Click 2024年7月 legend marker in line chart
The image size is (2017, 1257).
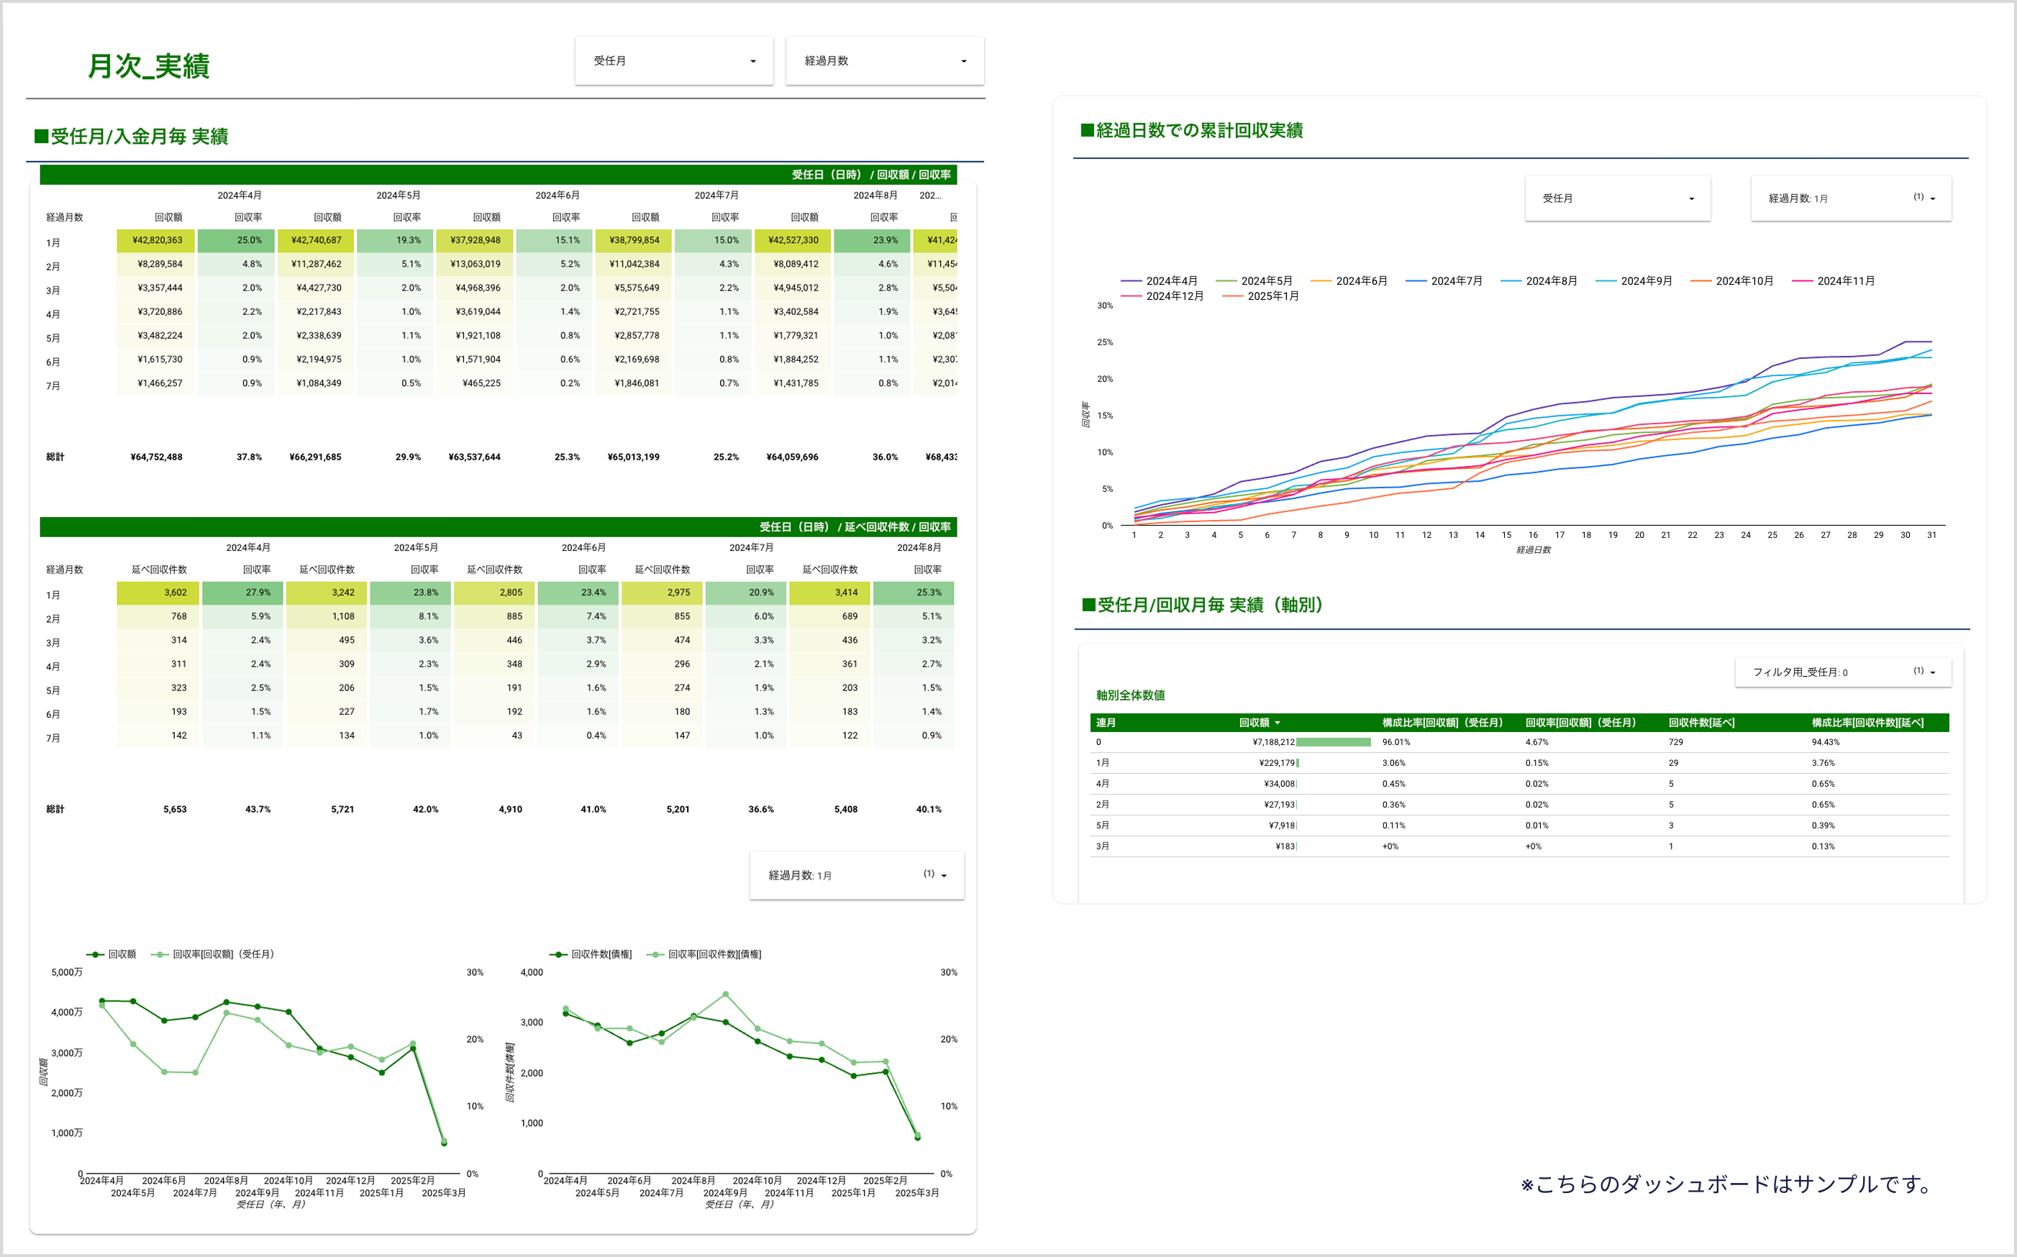click(x=1416, y=282)
